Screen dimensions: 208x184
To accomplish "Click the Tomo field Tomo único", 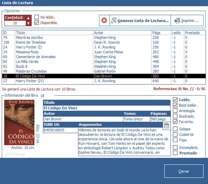I will (137, 119).
